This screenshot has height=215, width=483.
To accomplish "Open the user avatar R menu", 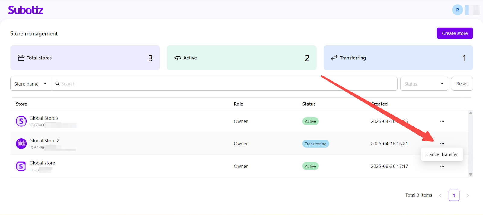I will point(457,10).
